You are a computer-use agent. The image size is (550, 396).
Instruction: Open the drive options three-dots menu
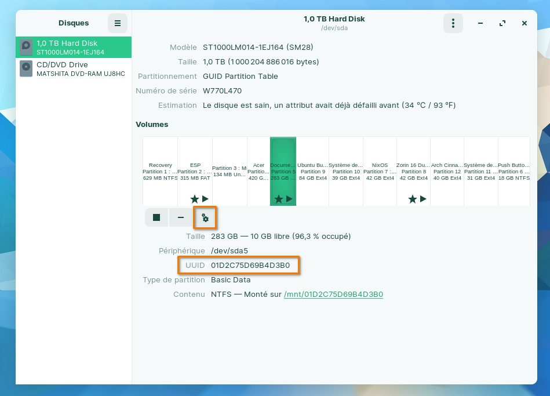[453, 23]
